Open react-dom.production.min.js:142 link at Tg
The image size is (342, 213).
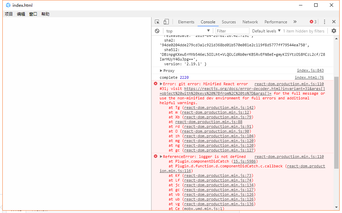click(x=219, y=108)
